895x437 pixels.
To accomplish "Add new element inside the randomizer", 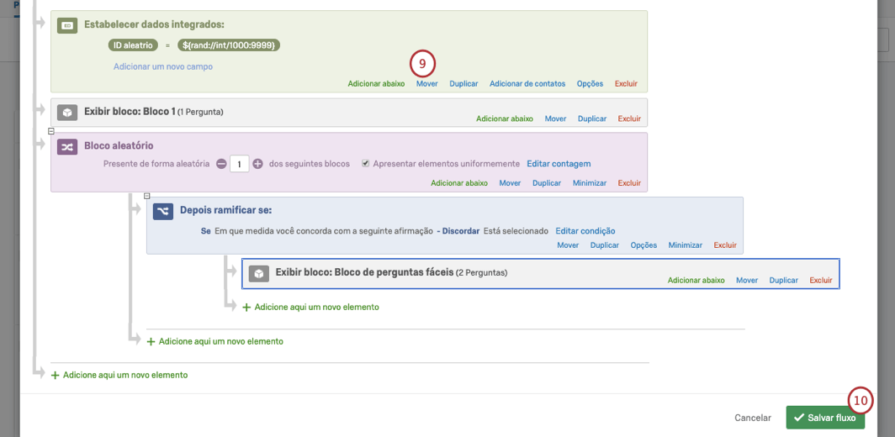I will [214, 342].
